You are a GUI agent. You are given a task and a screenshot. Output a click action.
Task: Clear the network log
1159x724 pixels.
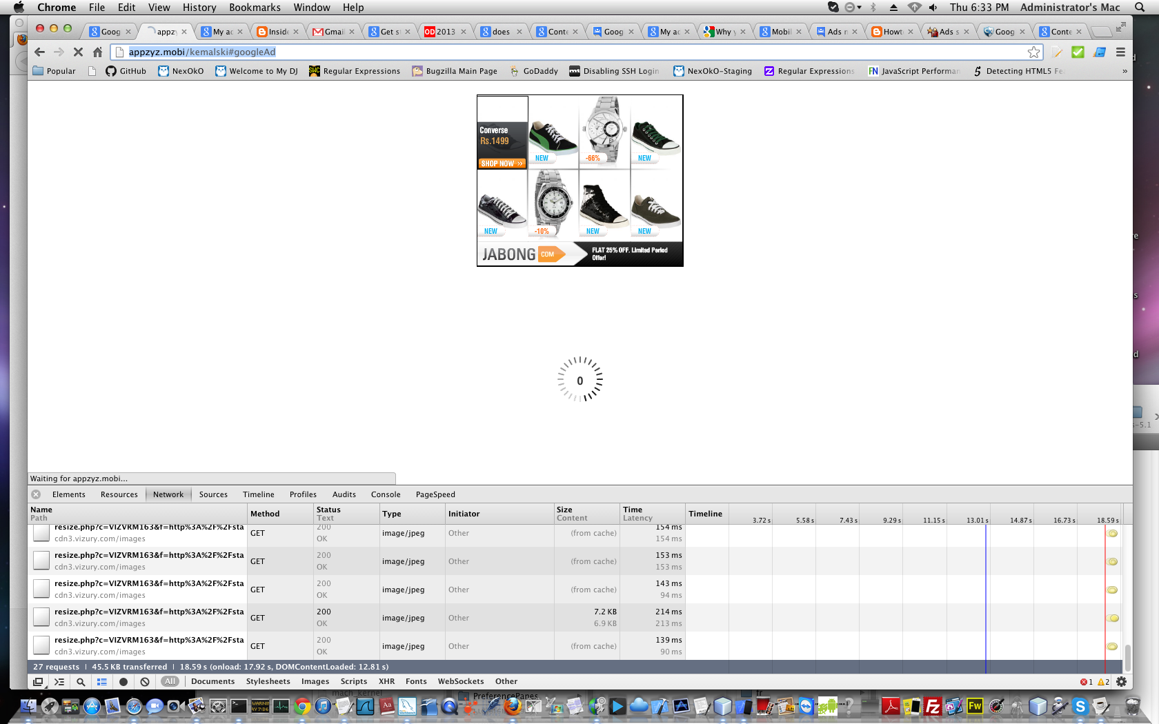click(x=145, y=682)
